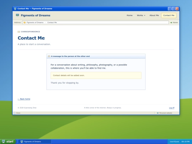Click the 'A place to start a conversation' subtitle
The width and height of the screenshot is (192, 144).
point(34,44)
